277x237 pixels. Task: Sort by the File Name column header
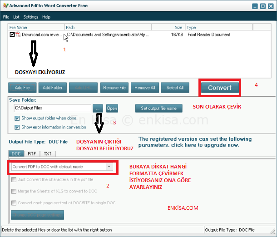[36, 27]
